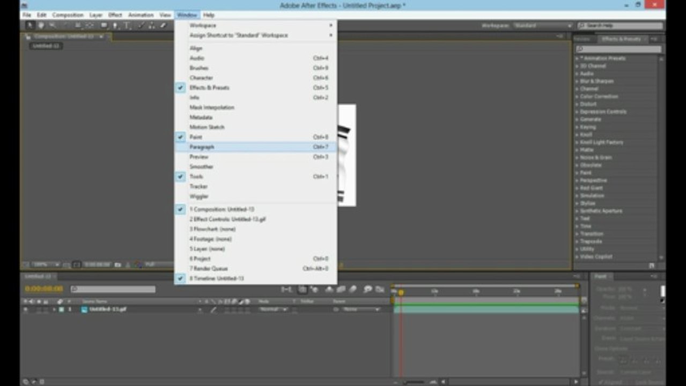Image resolution: width=686 pixels, height=386 pixels.
Task: Choose Paragraph from the Window menu
Action: point(255,147)
